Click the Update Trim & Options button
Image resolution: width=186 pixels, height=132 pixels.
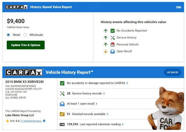26,45
